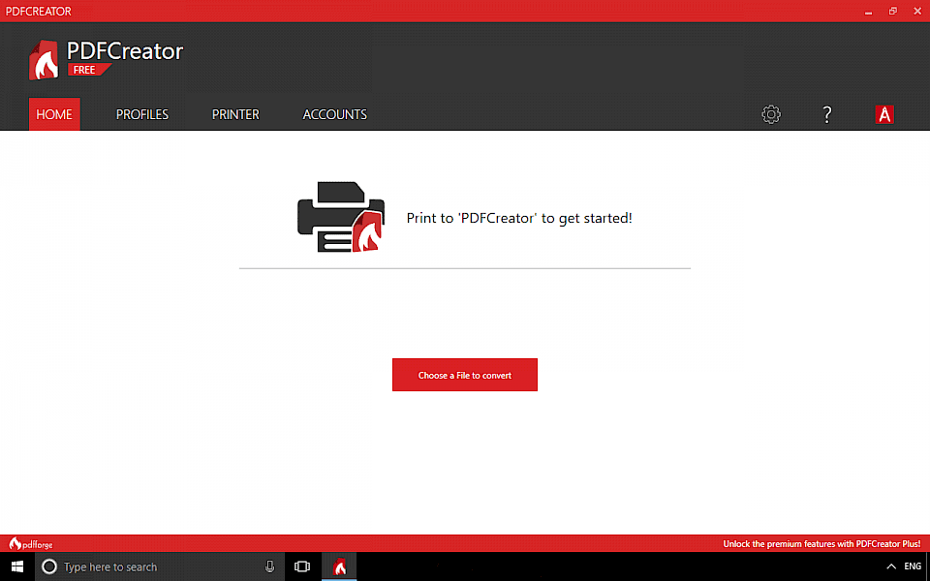
Task: Open the help question mark icon
Action: [x=826, y=114]
